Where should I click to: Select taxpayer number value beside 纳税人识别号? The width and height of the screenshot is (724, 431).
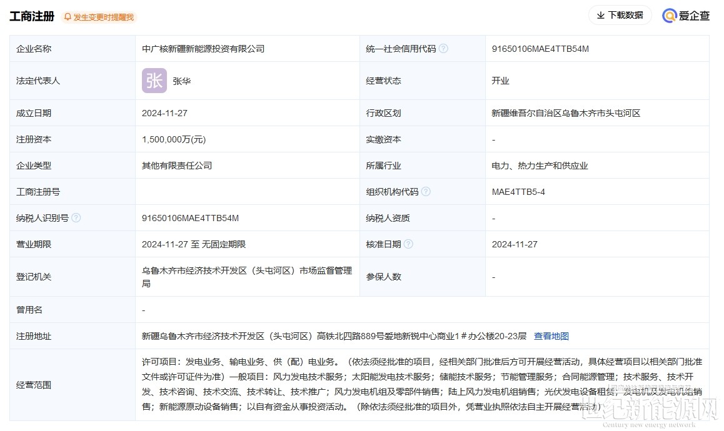(190, 218)
